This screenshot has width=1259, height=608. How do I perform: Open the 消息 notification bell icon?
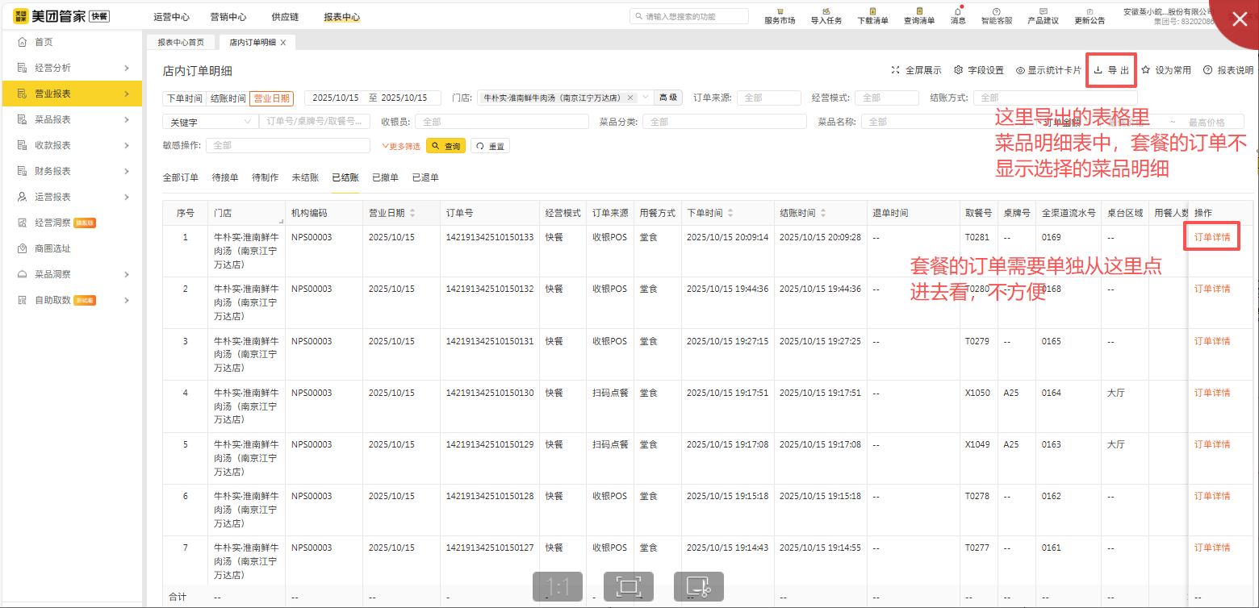958,17
